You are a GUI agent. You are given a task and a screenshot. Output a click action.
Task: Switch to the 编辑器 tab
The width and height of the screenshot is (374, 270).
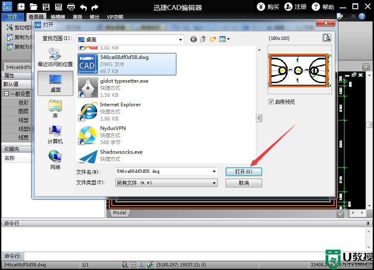click(58, 17)
